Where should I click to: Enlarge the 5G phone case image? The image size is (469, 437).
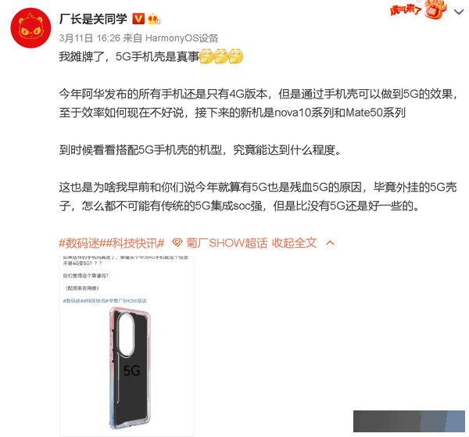coord(127,346)
